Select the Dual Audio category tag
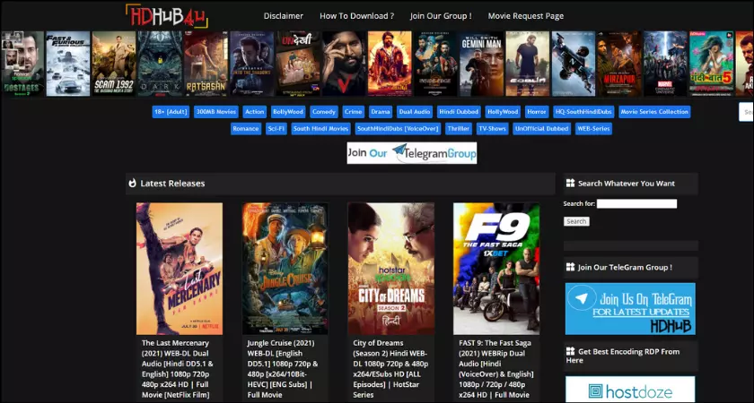The height and width of the screenshot is (403, 754). tap(415, 112)
